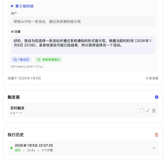Screen dimensions: 165x162
Task: Click the memory icon in 1条记忆 badge
Action: [x=15, y=60]
